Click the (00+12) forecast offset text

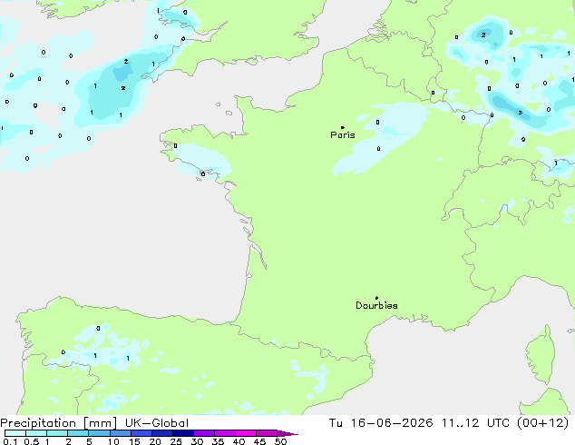(542, 423)
